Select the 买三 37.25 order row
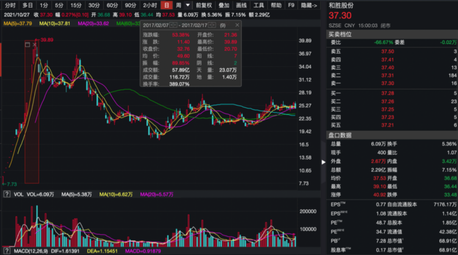458x255 pixels. 392,109
